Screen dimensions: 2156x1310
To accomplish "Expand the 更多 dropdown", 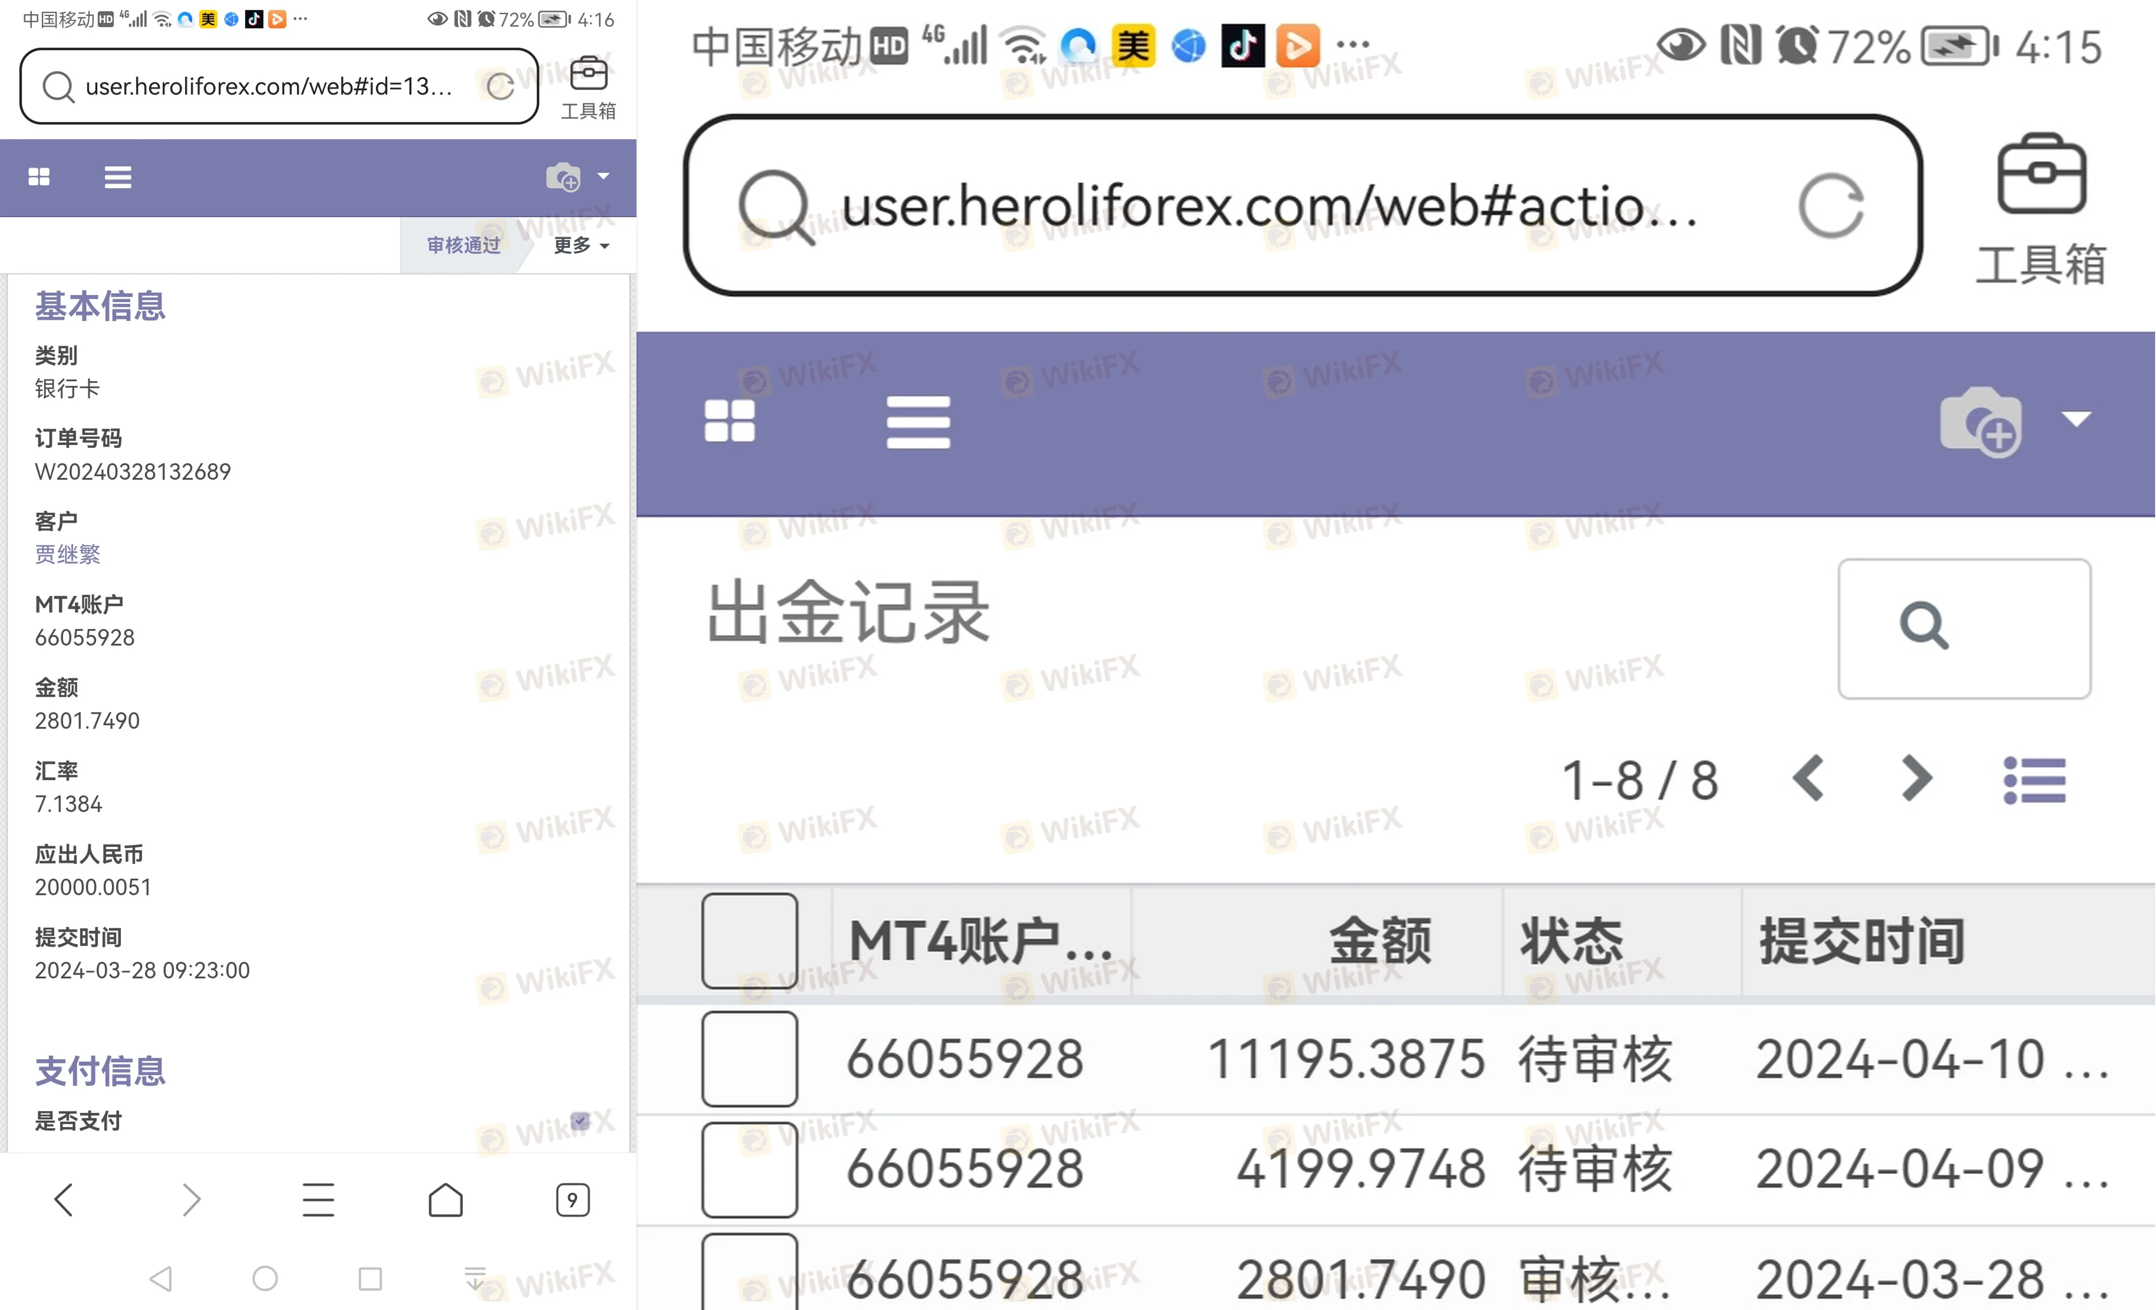I will click(x=581, y=246).
